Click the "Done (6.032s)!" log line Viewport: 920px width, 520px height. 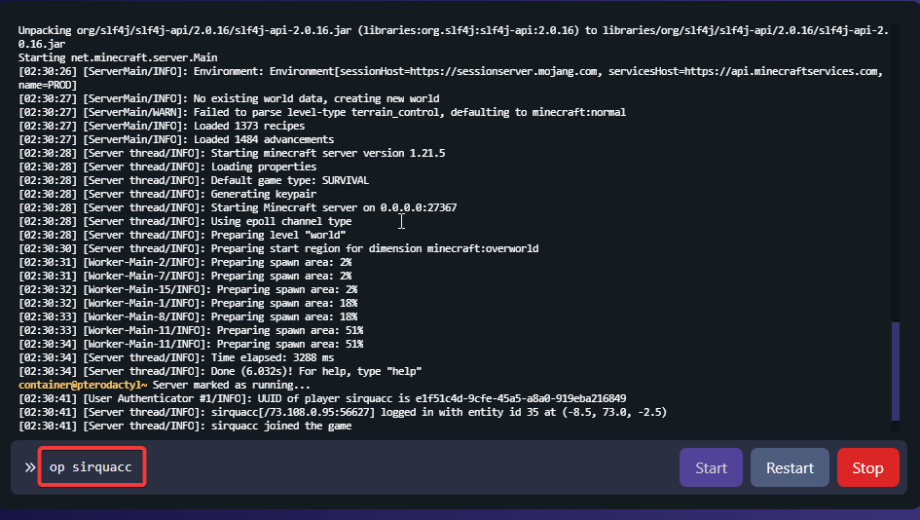[x=220, y=372]
